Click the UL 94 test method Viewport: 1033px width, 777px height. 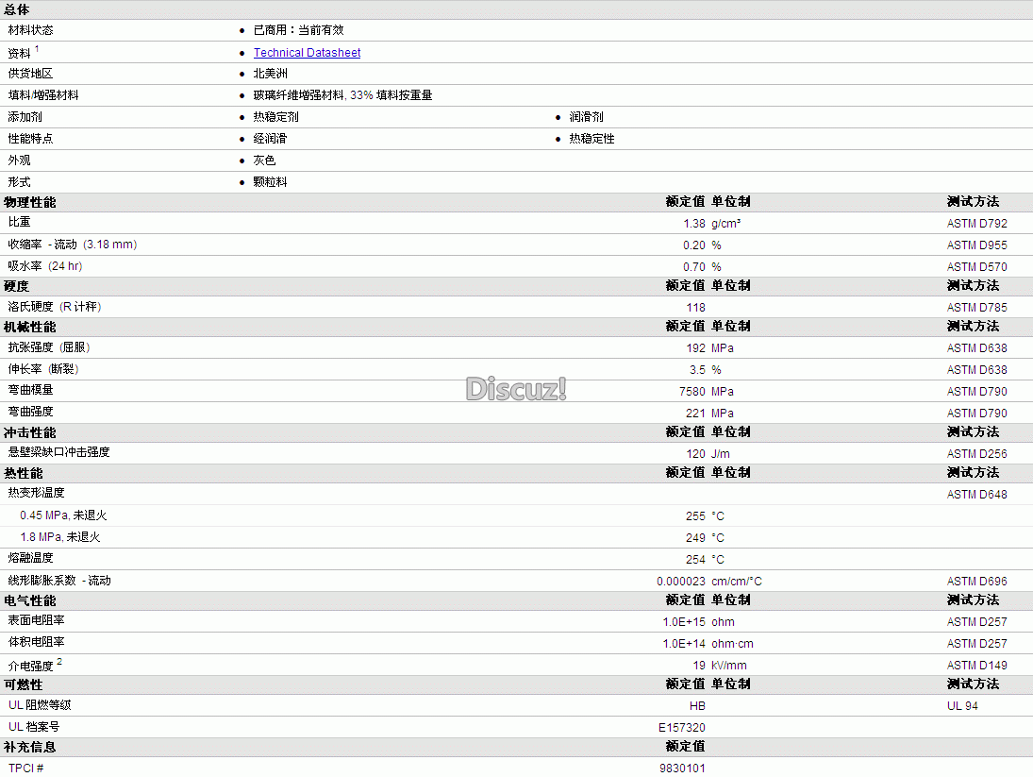(962, 706)
